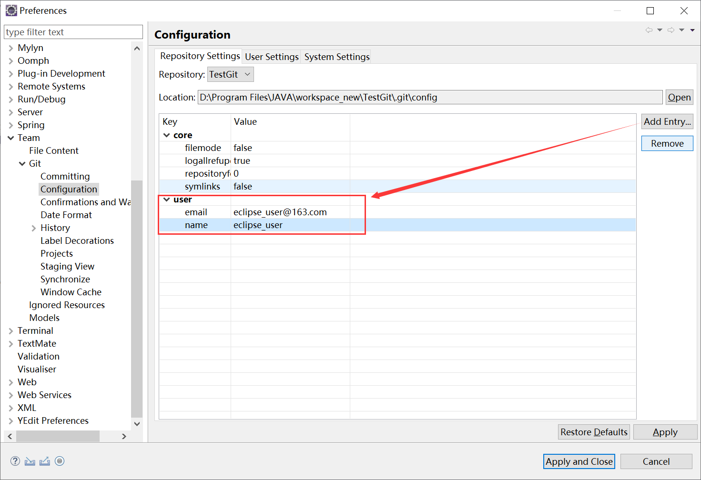Viewport: 701px width, 480px height.
Task: Expand the XML tree node
Action: pyautogui.click(x=11, y=408)
